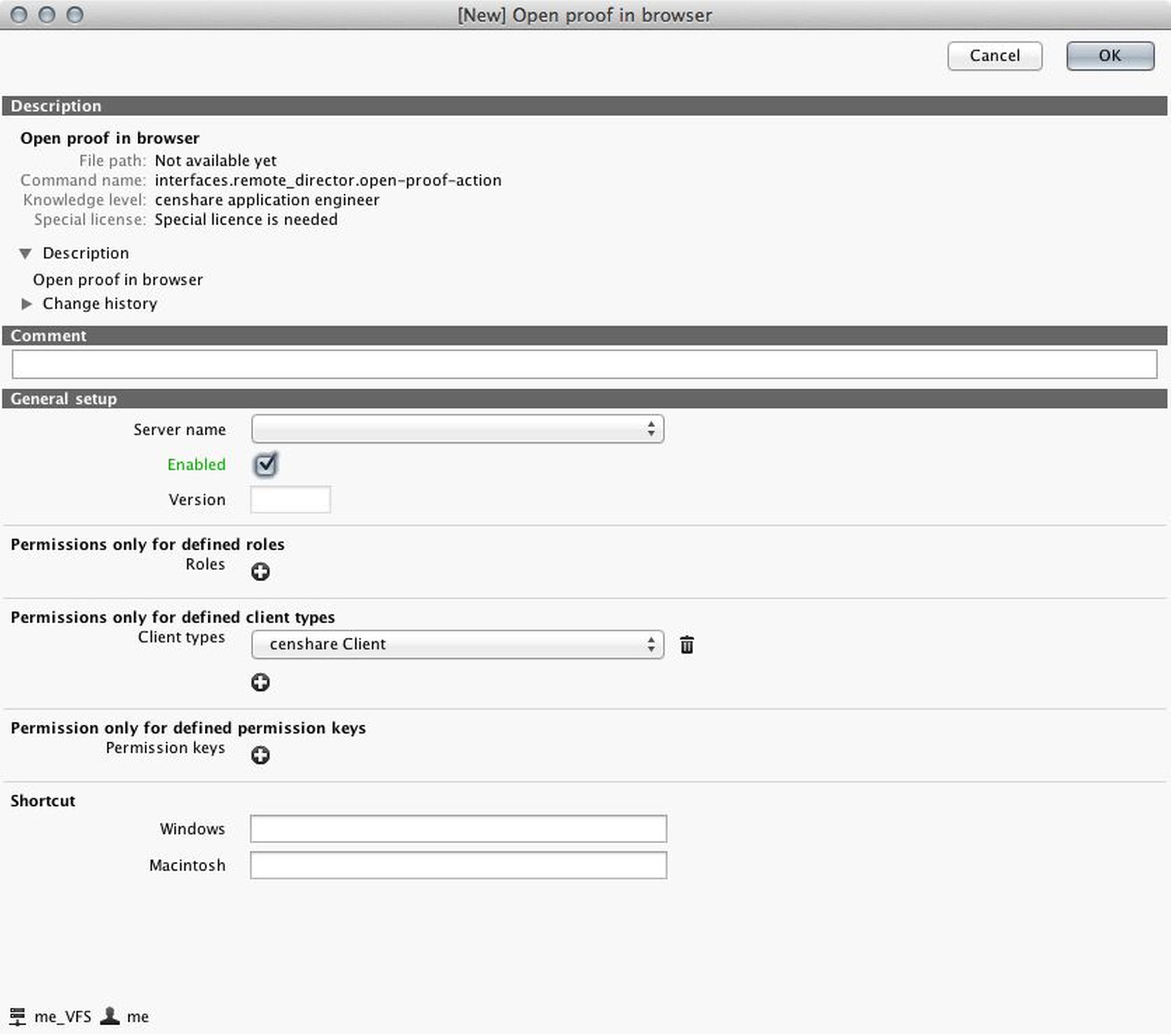Click the stepper arrows on Server name
The height and width of the screenshot is (1034, 1171).
coord(652,429)
